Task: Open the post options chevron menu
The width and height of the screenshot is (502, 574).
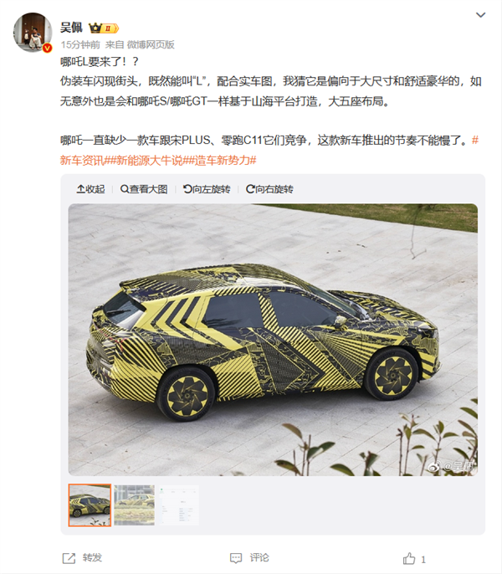Action: [x=480, y=15]
